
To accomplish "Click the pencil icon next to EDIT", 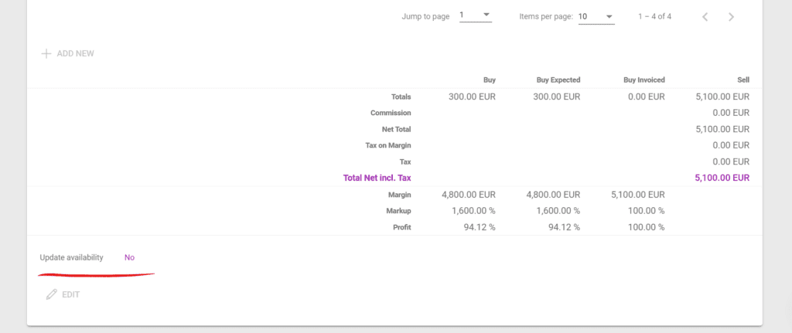I will tap(52, 294).
